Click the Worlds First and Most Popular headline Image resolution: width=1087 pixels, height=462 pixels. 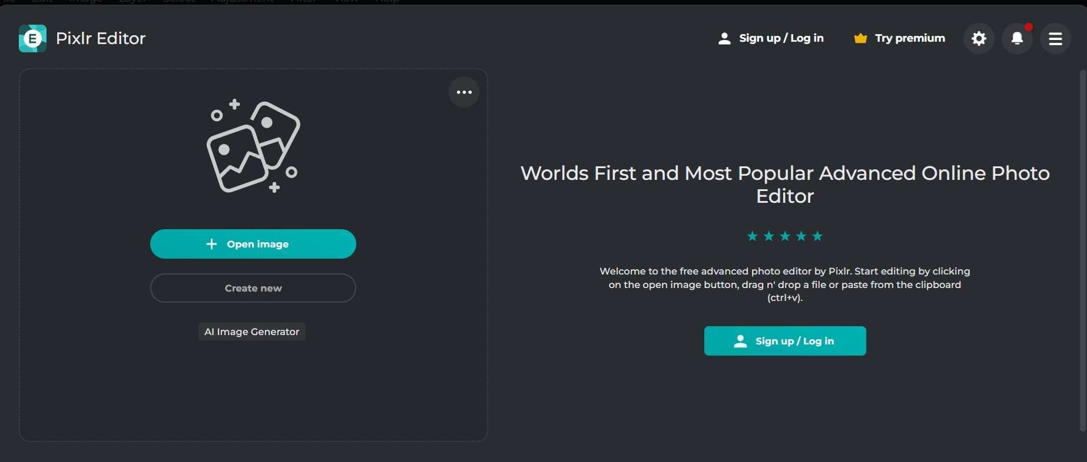[785, 184]
